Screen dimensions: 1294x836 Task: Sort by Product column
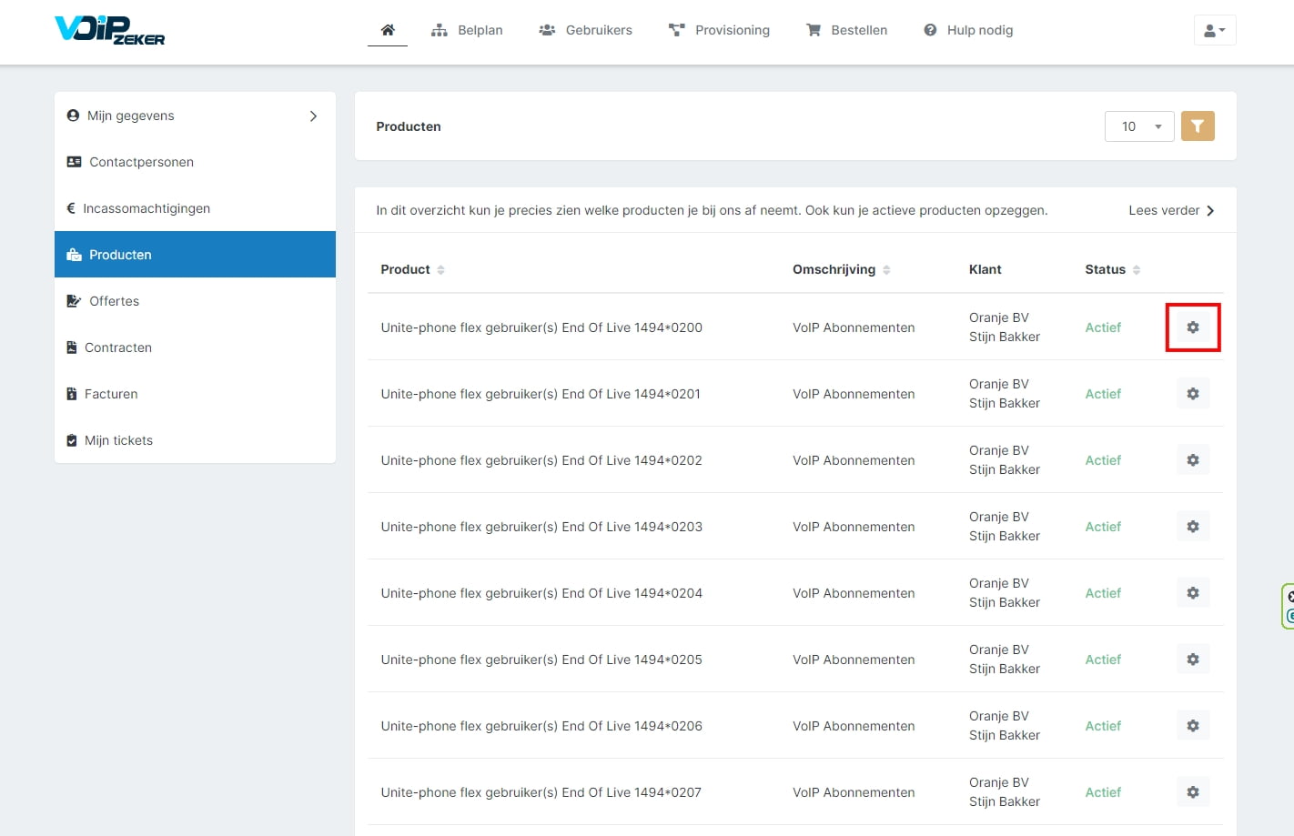[412, 269]
